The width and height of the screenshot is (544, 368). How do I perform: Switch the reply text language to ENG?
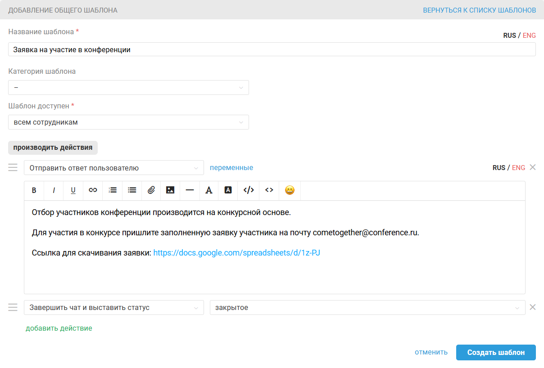pos(519,168)
